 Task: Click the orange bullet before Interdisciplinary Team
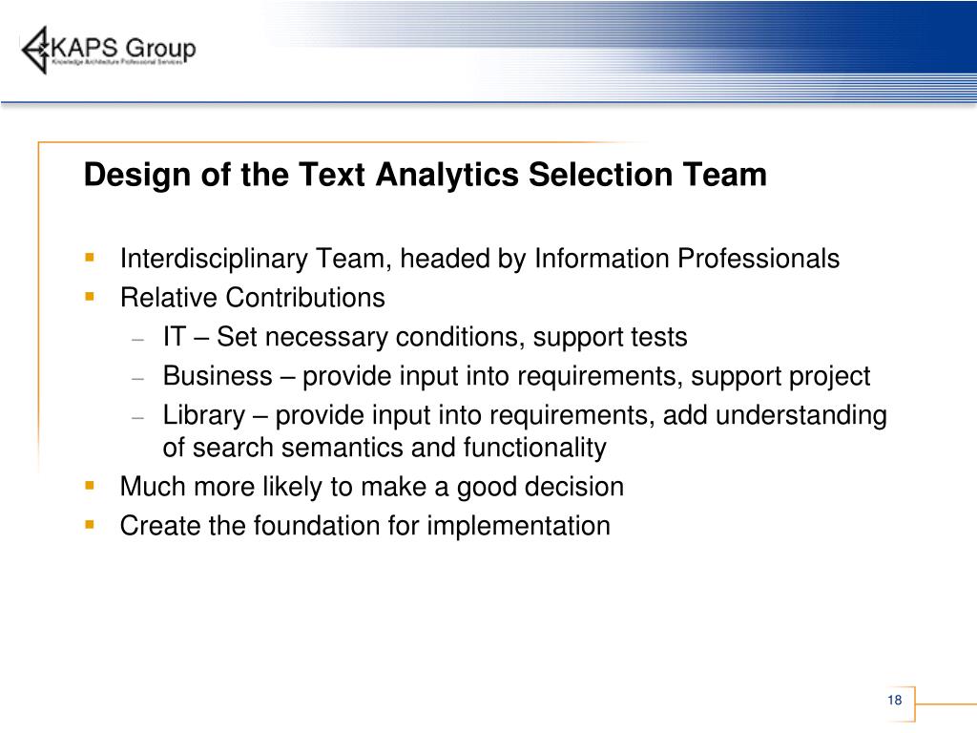pyautogui.click(x=90, y=258)
